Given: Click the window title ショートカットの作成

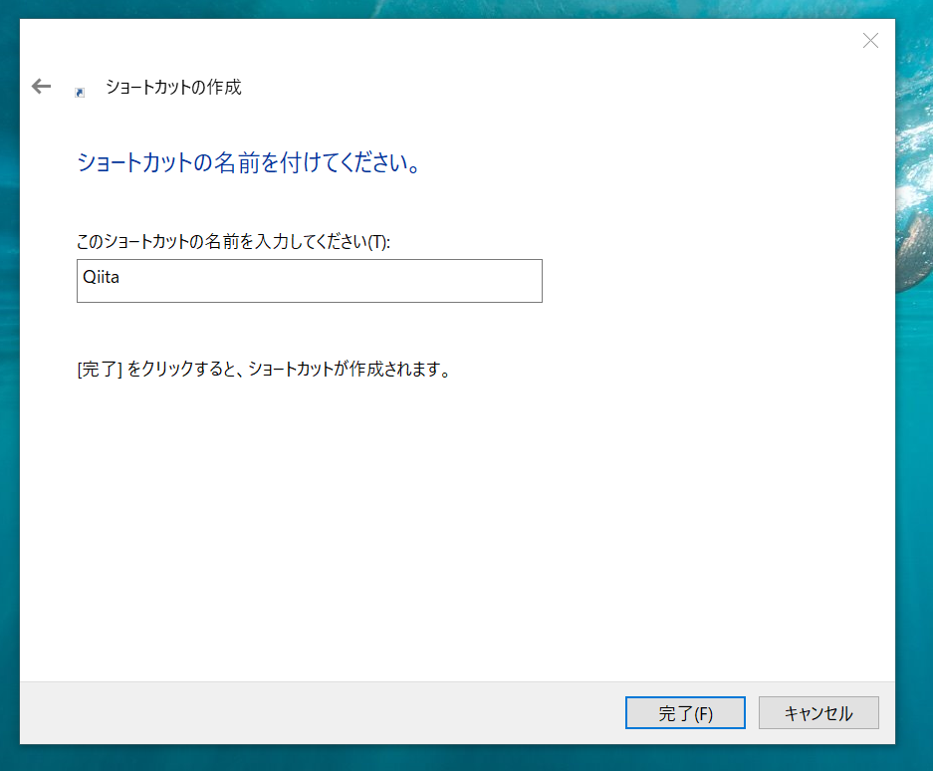Looking at the screenshot, I should pyautogui.click(x=173, y=88).
